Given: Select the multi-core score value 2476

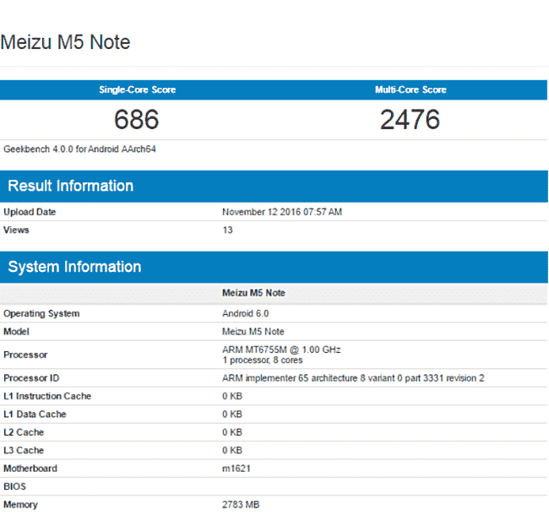Looking at the screenshot, I should [x=410, y=119].
